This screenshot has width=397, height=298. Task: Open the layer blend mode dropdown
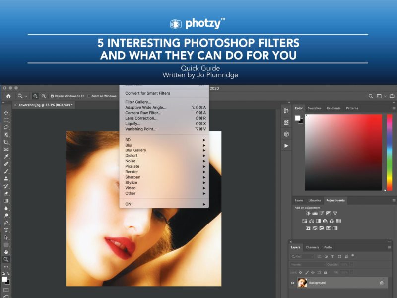click(x=301, y=264)
